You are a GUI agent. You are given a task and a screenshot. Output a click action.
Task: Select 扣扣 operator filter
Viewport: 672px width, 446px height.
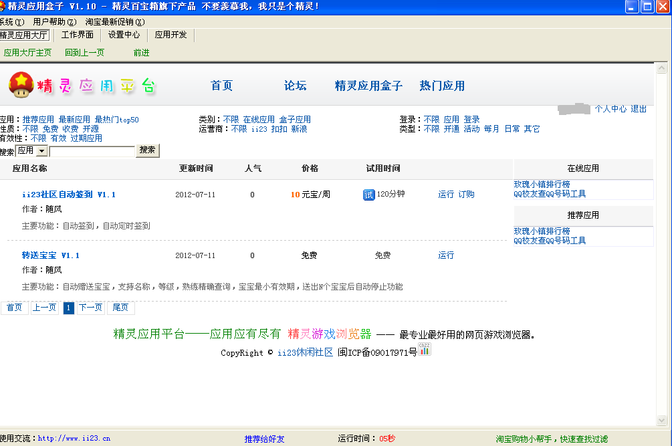coord(279,129)
